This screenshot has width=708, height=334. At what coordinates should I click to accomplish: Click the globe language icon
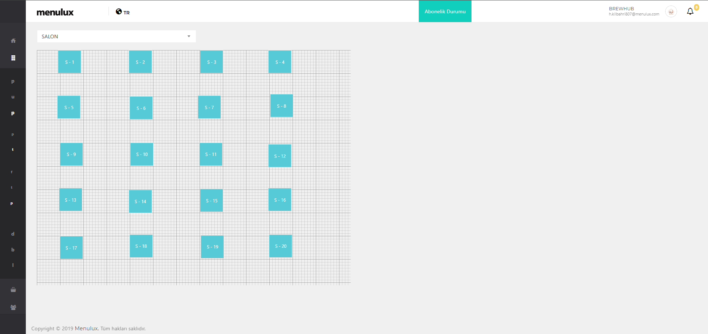click(x=119, y=11)
